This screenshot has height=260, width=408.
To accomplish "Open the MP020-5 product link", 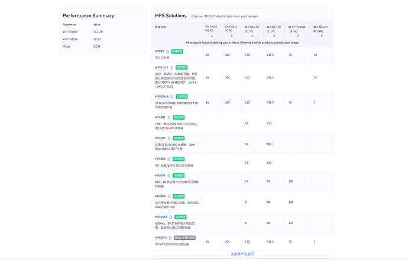I will (x=161, y=238).
